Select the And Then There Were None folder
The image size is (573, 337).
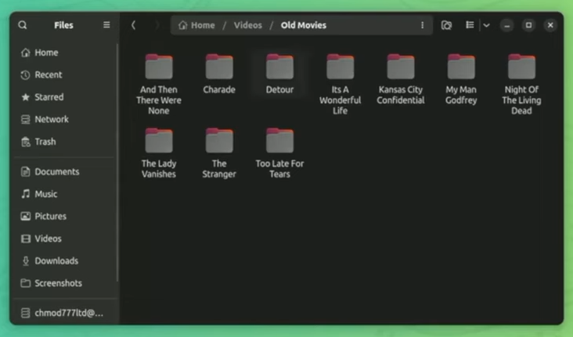coord(159,84)
